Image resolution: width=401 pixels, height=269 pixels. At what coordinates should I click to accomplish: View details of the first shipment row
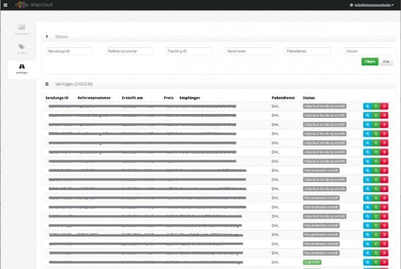coord(367,107)
